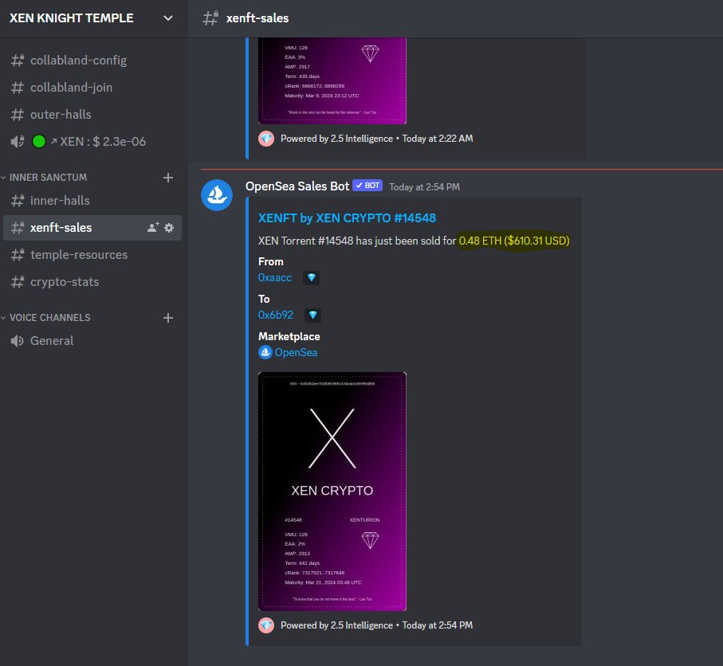The image size is (723, 666).
Task: Create an invite for xenft-sales channel
Action: coord(151,227)
